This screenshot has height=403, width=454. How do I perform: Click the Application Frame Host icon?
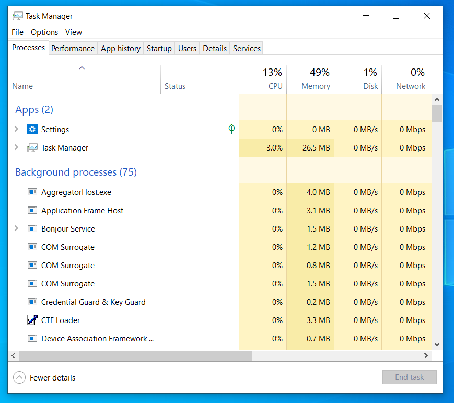click(32, 210)
